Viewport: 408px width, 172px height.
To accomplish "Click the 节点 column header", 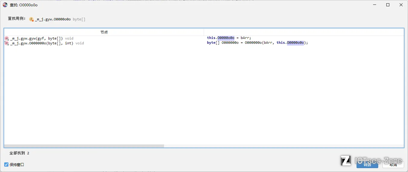I will click(x=104, y=32).
